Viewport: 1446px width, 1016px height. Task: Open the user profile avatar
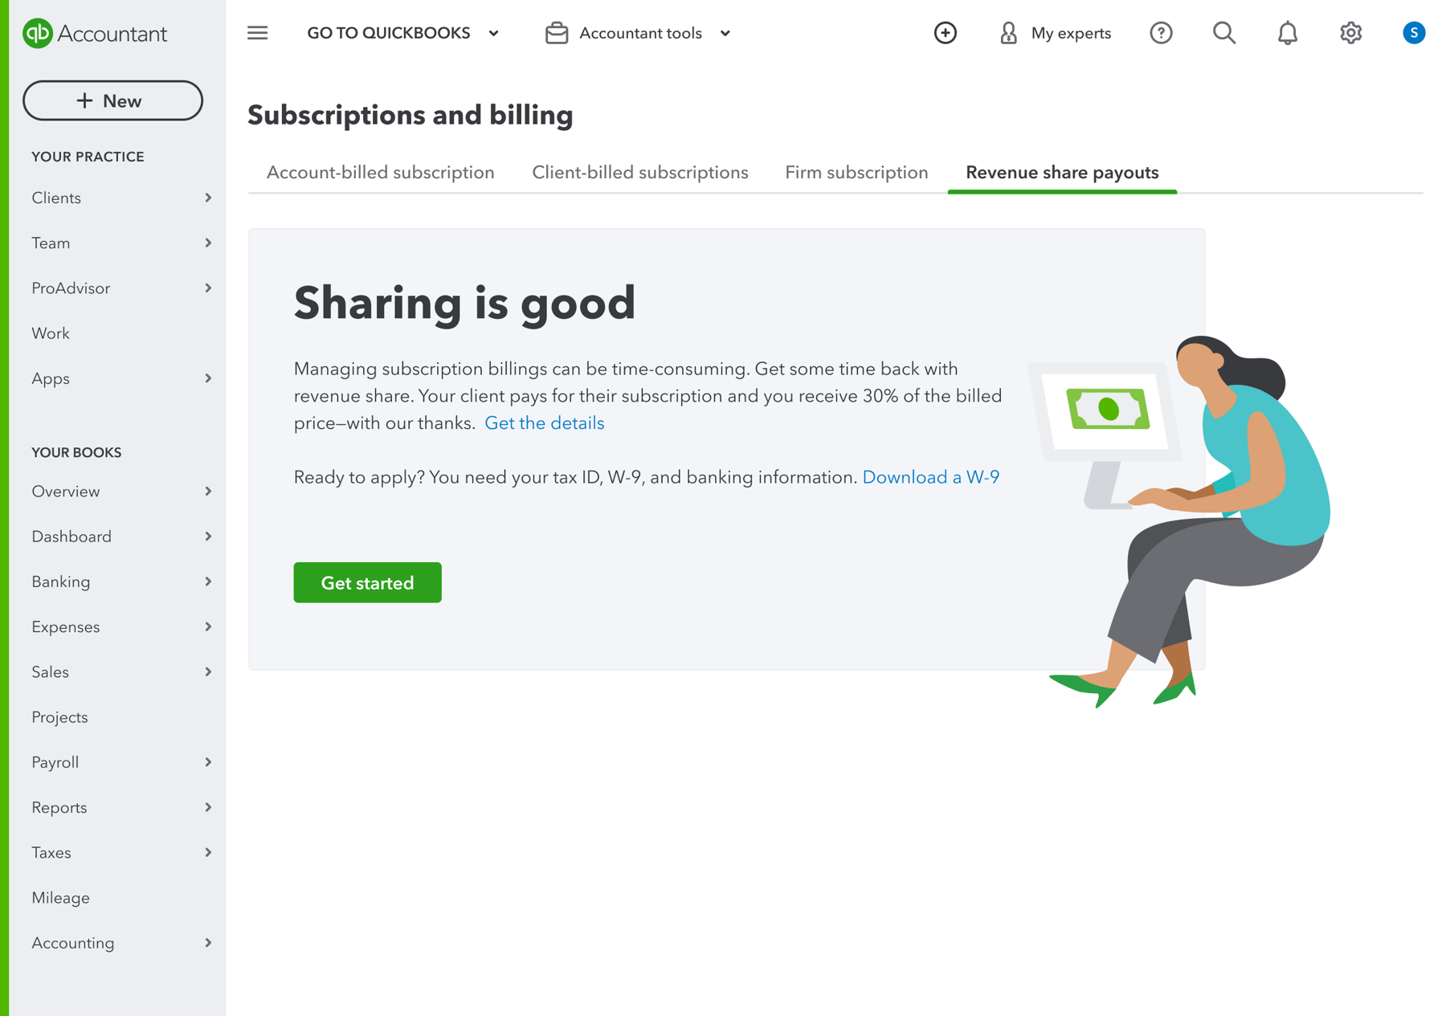pos(1414,33)
